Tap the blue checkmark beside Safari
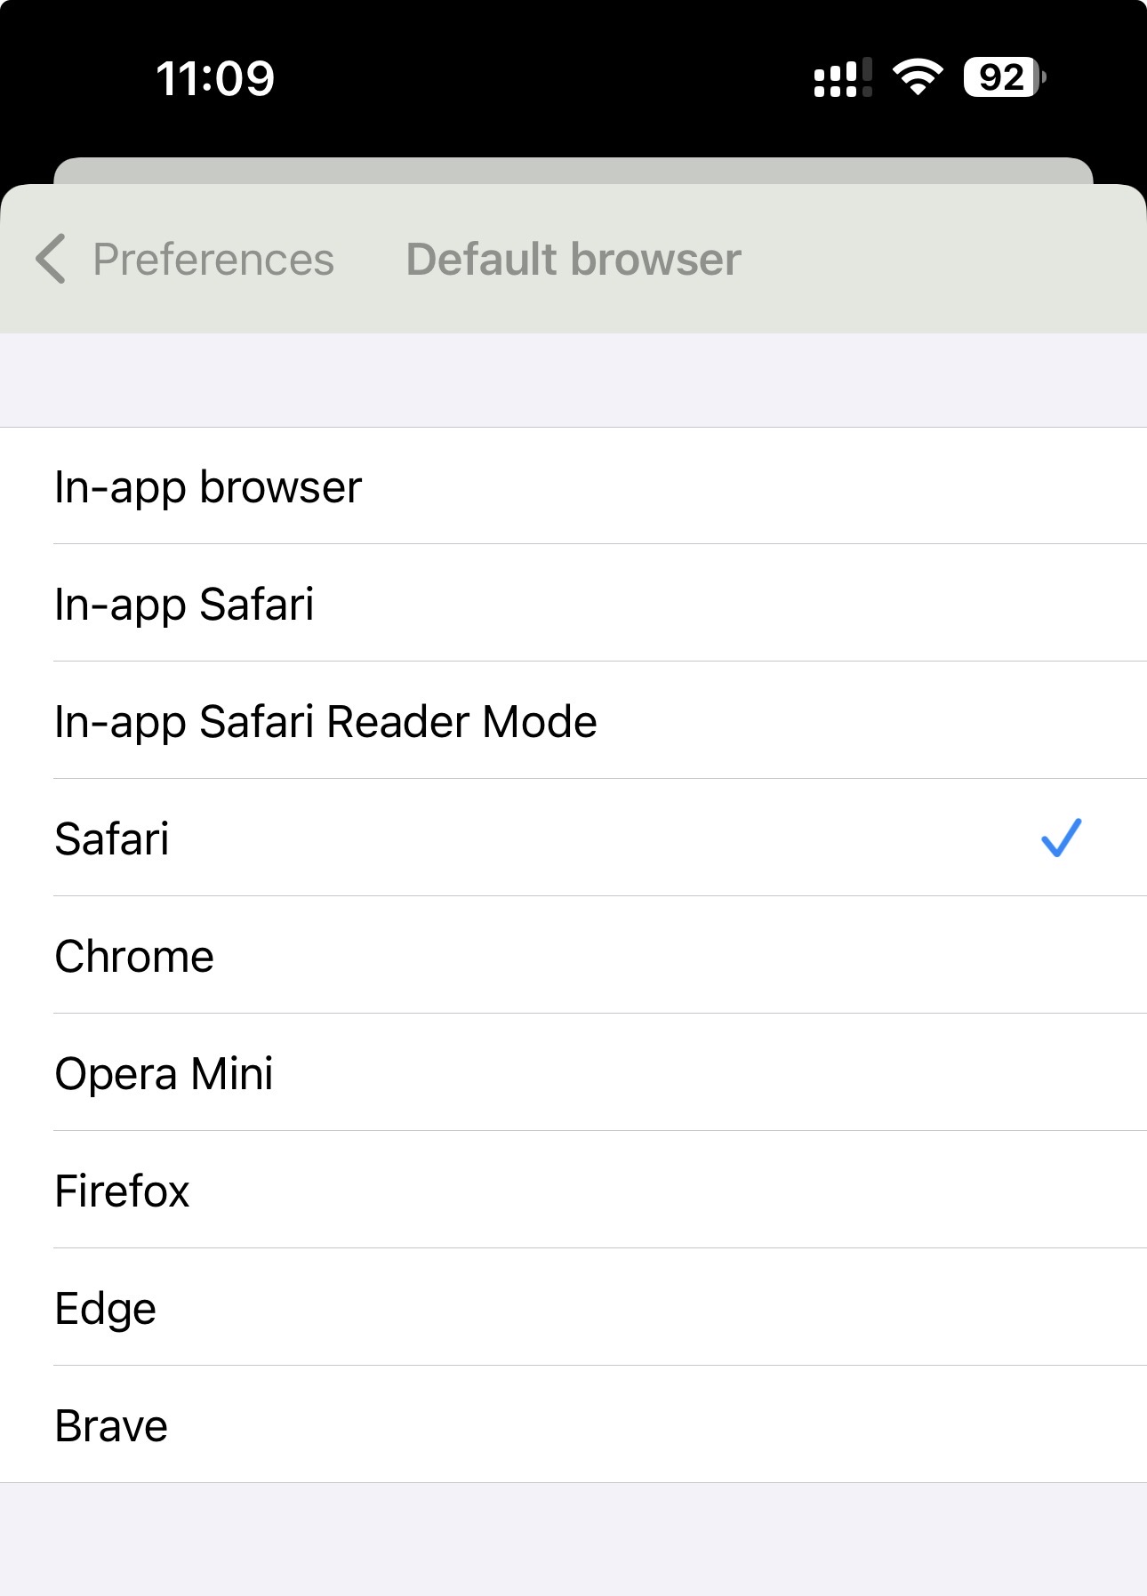 tap(1061, 838)
